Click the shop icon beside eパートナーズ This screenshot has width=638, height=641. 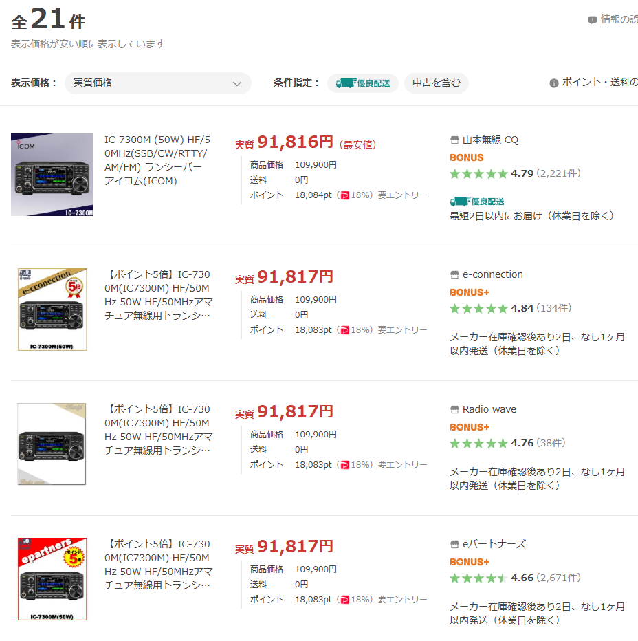pos(454,545)
